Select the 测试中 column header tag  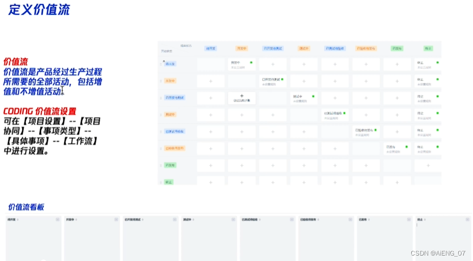pos(304,48)
